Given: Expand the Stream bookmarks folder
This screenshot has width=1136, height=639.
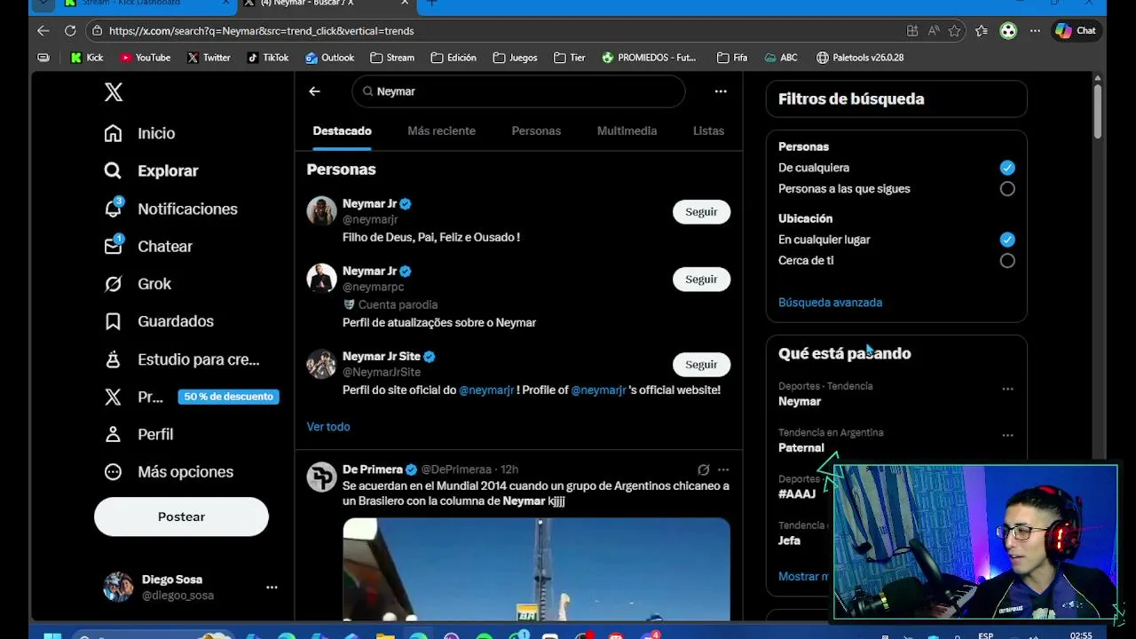Looking at the screenshot, I should coord(392,58).
